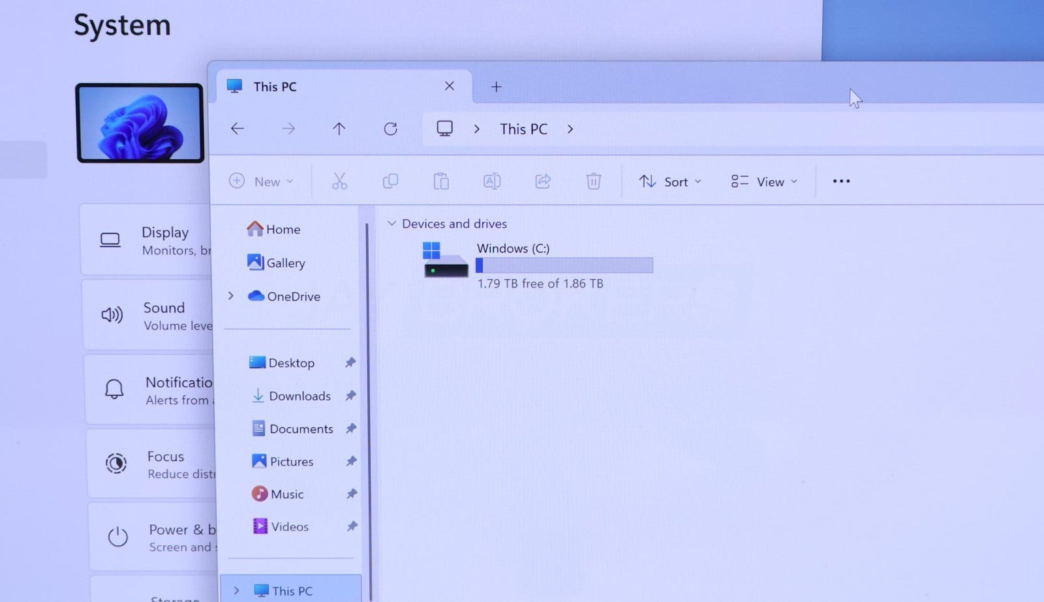Open Downloads in the sidebar
1044x602 pixels.
pos(299,396)
